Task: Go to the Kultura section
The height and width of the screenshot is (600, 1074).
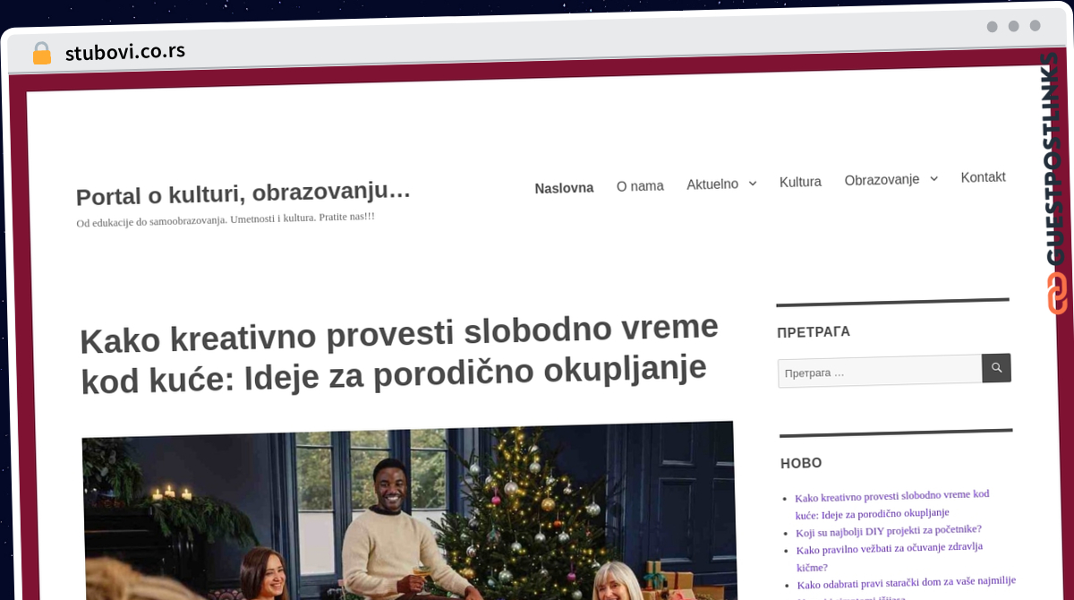Action: coord(800,182)
